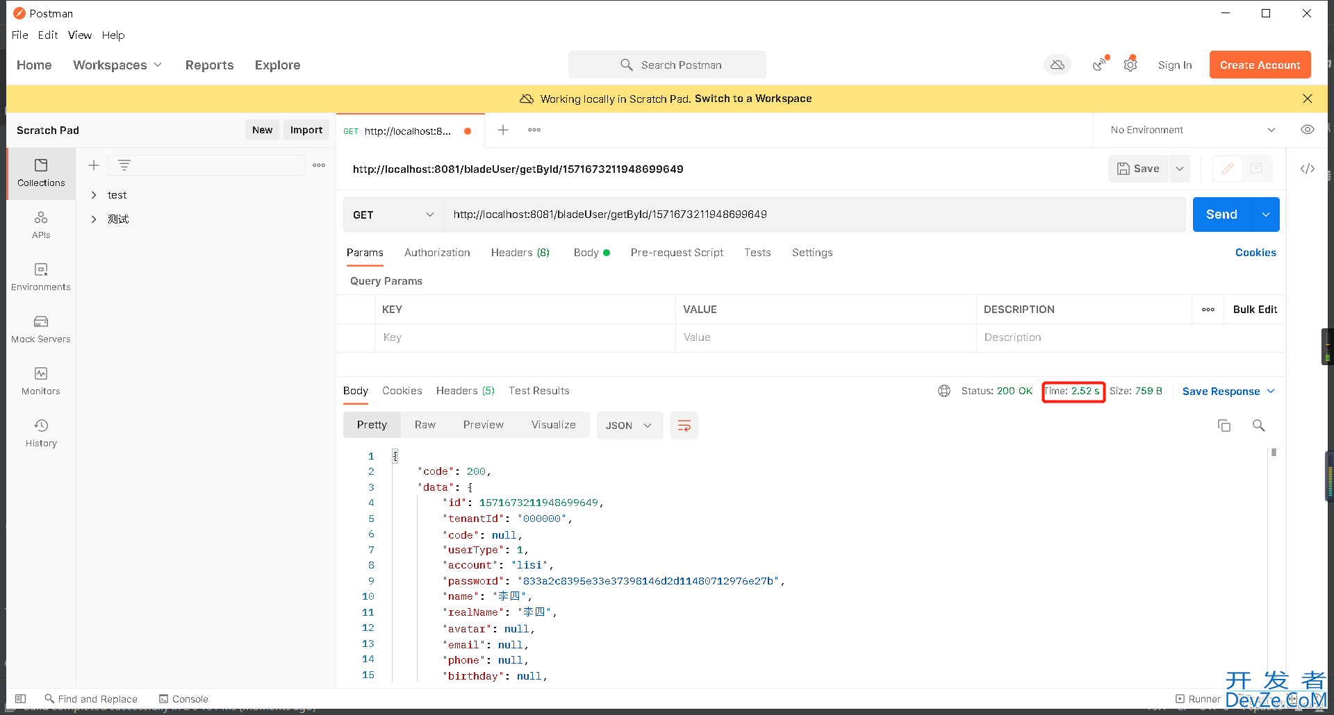Select the Preview response view
This screenshot has width=1334, height=715.
(x=484, y=425)
